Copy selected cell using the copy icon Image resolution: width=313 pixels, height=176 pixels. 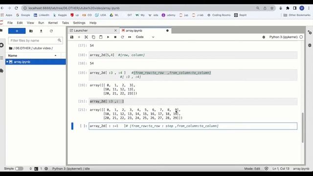(x=93, y=37)
